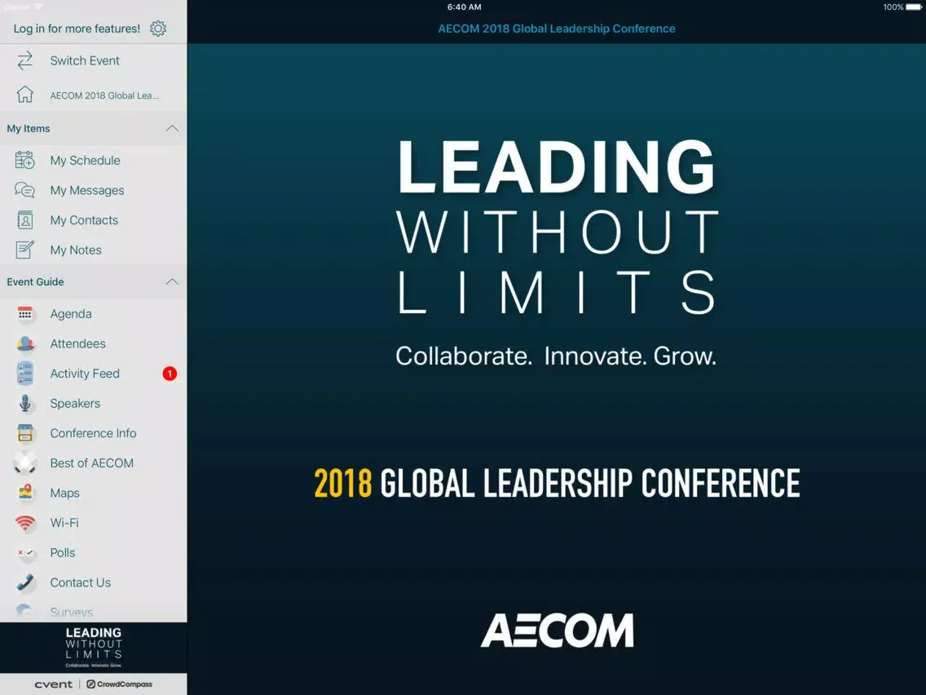
Task: Click the AECOM logo on splash image
Action: click(x=557, y=630)
